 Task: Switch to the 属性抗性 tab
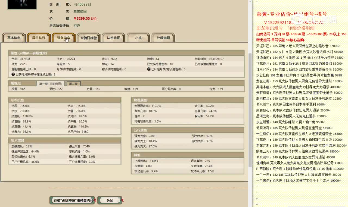pyautogui.click(x=39, y=38)
